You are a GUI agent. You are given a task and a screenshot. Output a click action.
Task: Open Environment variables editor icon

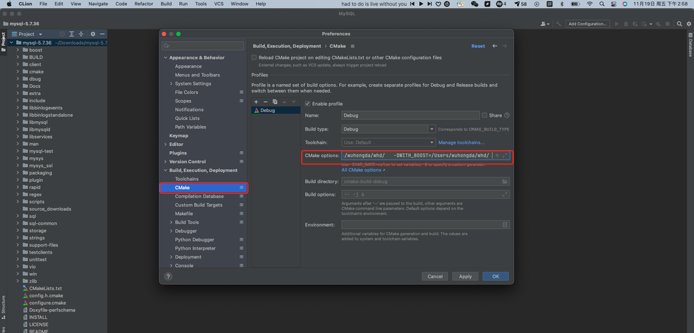[x=504, y=225]
